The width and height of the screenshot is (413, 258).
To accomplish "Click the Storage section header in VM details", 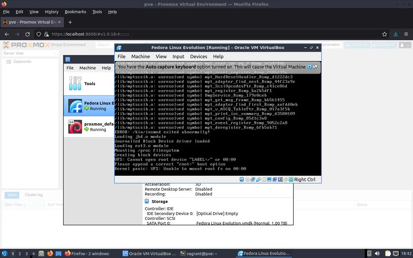I will pos(160,202).
